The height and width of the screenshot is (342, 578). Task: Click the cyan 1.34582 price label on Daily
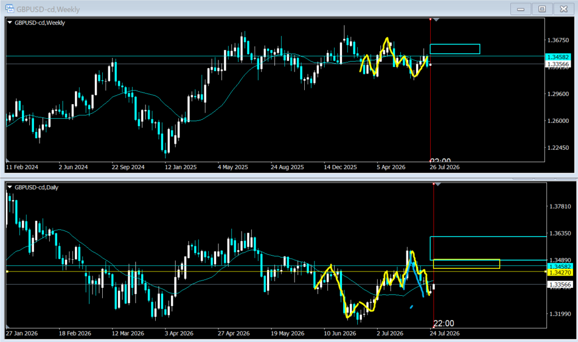coord(560,267)
